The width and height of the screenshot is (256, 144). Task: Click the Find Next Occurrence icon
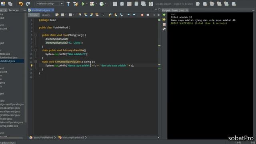click(x=91, y=15)
